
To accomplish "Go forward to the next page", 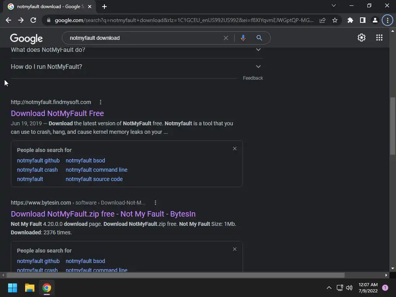I will (x=21, y=20).
